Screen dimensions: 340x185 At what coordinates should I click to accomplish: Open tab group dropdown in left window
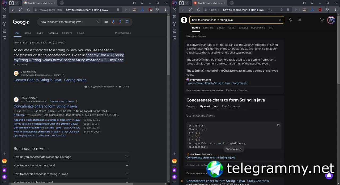click(17, 3)
